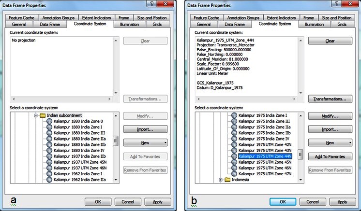This screenshot has width=361, height=211.
Task: Click the Indian subcontinent folder icon
Action: tap(42, 115)
